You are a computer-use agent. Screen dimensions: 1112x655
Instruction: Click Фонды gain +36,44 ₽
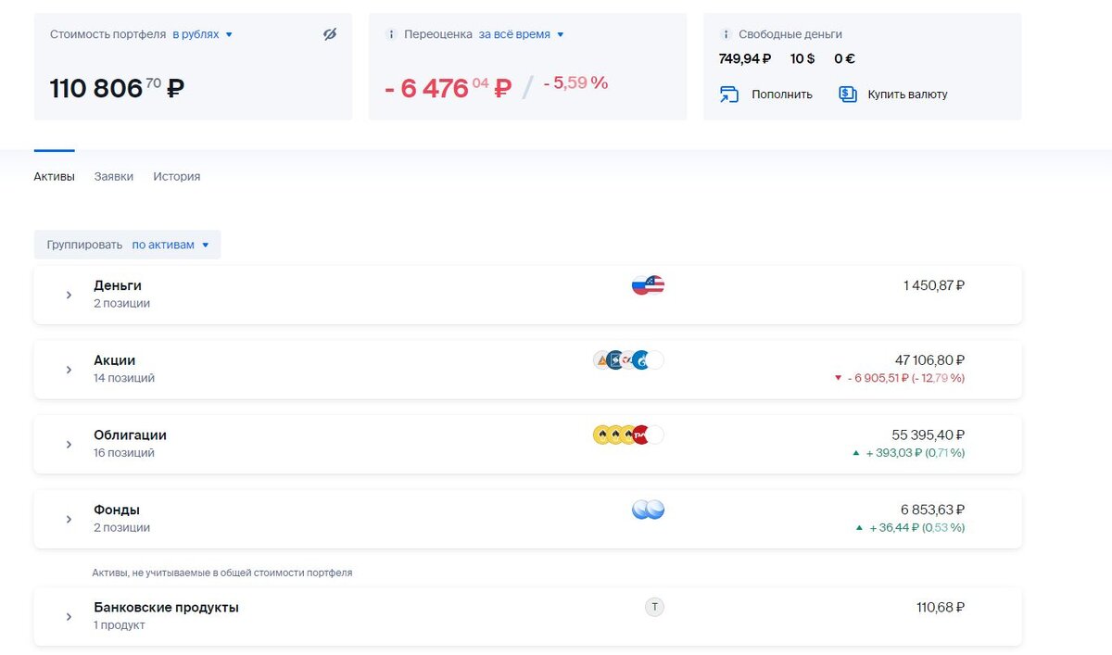point(894,528)
